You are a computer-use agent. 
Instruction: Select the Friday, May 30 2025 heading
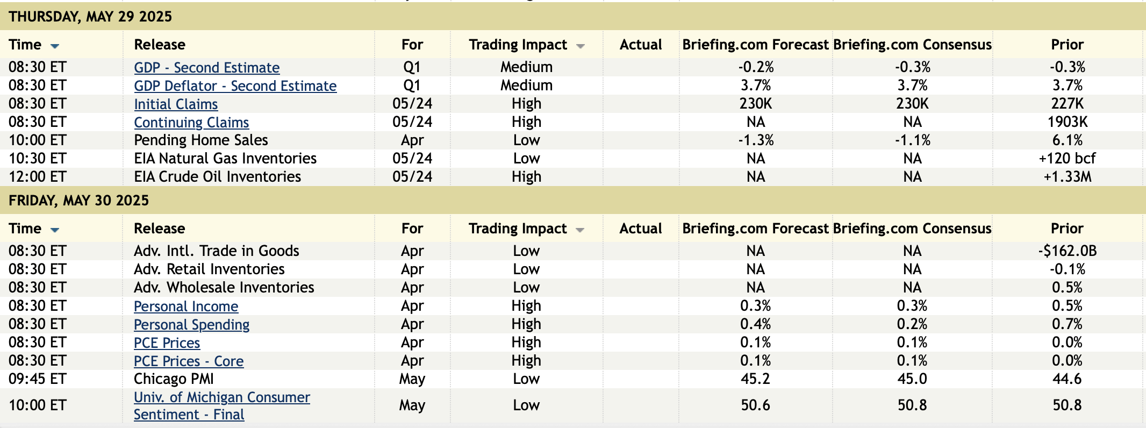(x=78, y=201)
